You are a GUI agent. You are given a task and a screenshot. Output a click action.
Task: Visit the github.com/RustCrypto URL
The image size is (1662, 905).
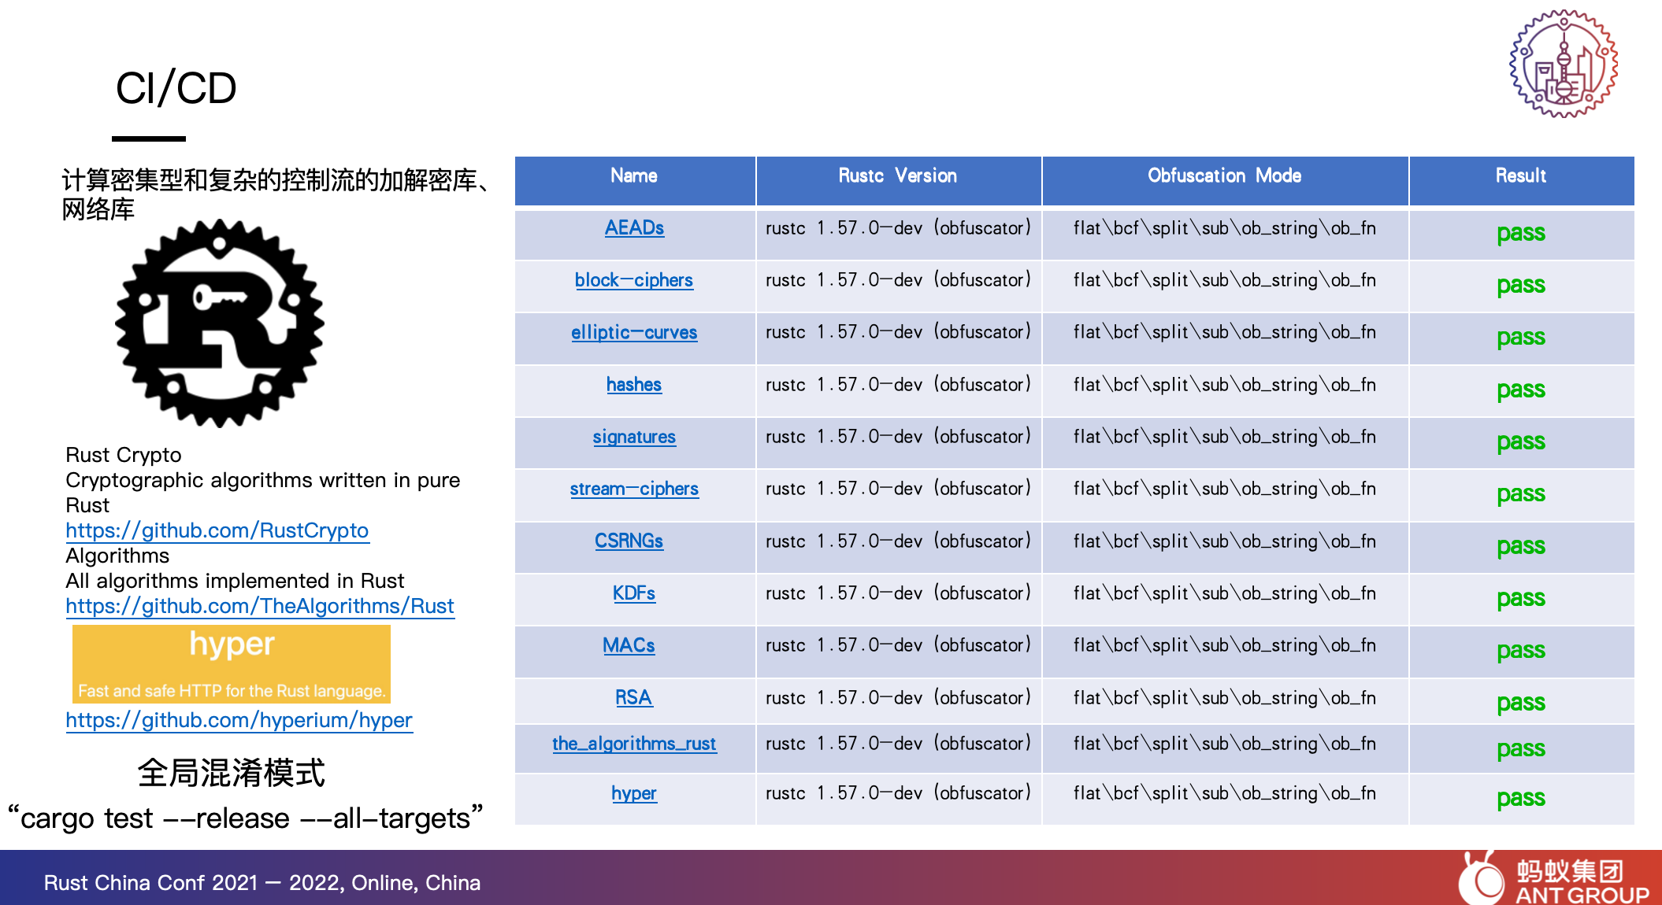217,530
